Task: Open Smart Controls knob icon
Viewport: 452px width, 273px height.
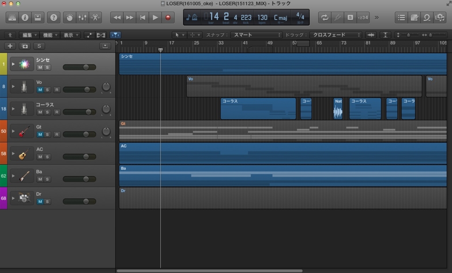Action: tap(69, 18)
